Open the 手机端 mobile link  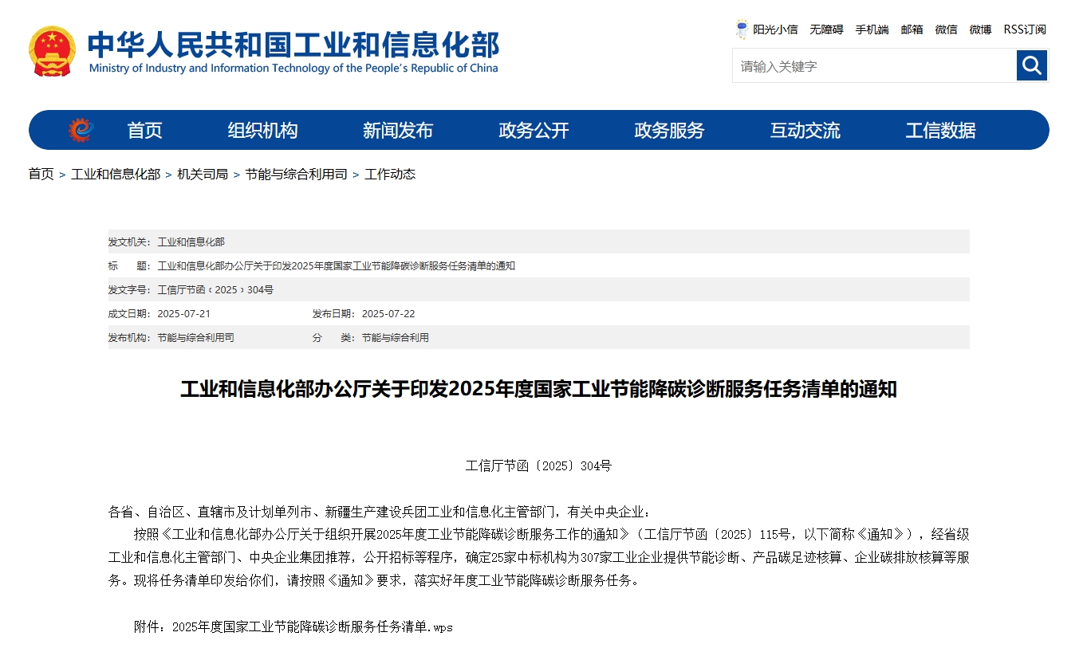tap(872, 29)
